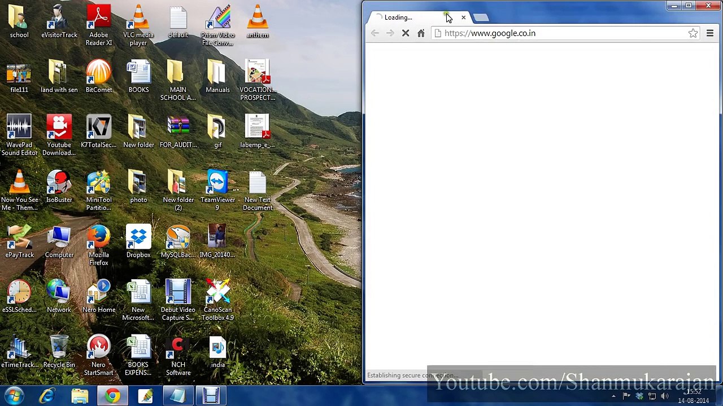Open the network status tray icon
The height and width of the screenshot is (406, 723).
tap(652, 396)
